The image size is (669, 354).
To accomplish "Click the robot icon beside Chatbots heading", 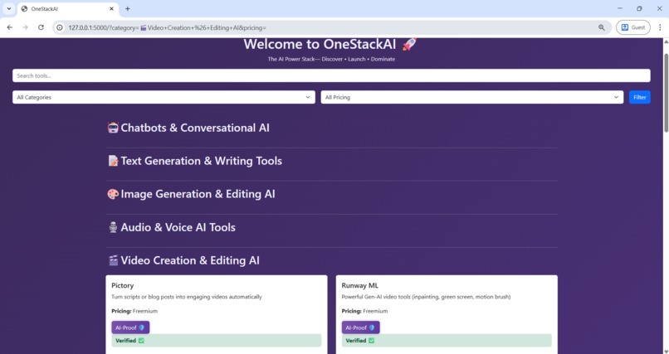I will (x=113, y=128).
